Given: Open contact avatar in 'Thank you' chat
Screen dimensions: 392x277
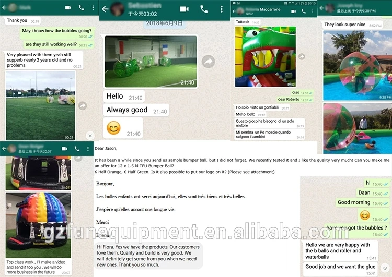Looking at the screenshot, I should pos(13,8).
